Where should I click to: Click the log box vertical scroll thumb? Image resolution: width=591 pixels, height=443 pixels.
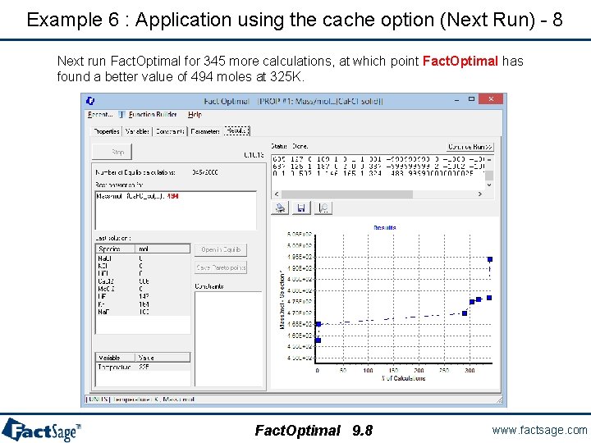489,176
